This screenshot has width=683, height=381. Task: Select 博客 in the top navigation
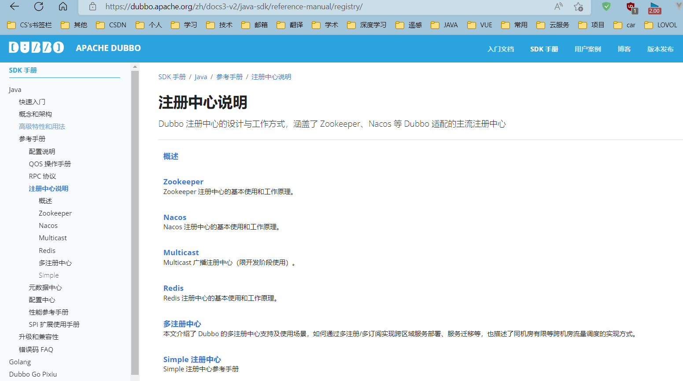click(624, 49)
